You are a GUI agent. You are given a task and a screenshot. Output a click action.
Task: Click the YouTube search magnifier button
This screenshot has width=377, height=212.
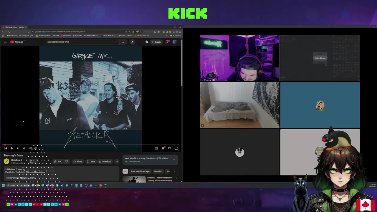point(123,42)
